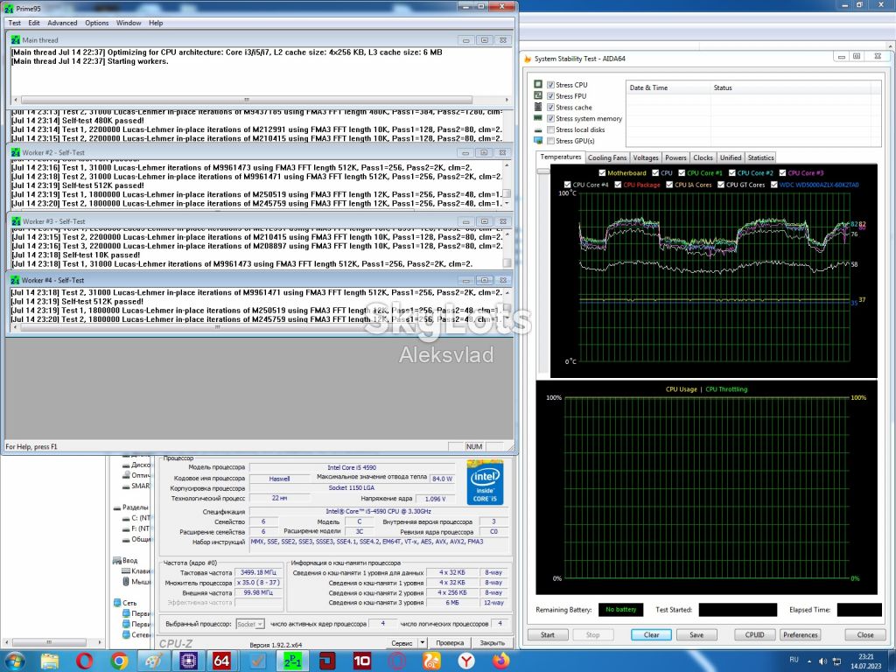896x672 pixels.
Task: Launch Opera browser from taskbar
Action: point(85,661)
